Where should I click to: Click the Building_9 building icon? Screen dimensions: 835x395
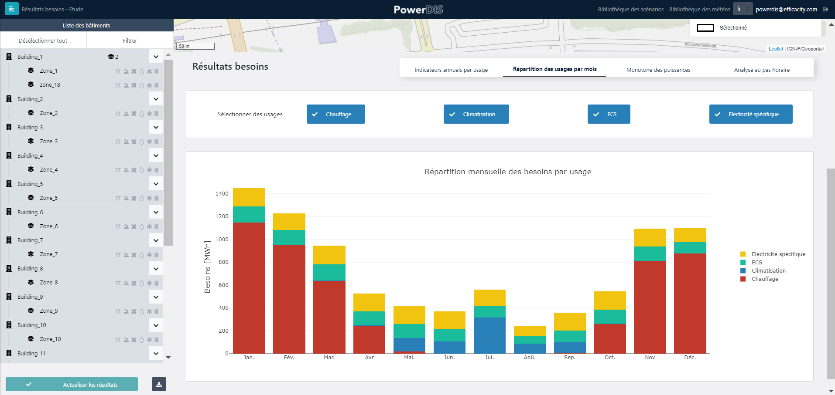pos(9,297)
